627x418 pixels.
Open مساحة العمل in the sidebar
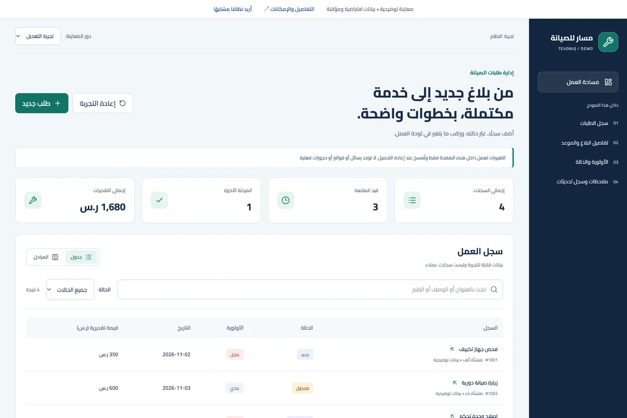coord(578,82)
